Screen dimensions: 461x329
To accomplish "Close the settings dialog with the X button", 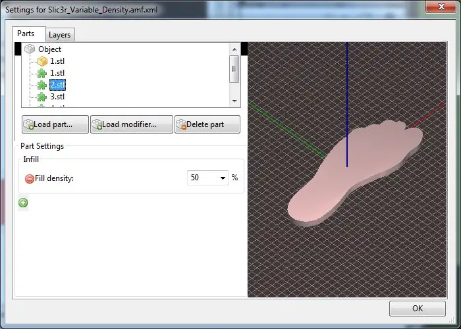I will pyautogui.click(x=441, y=7).
